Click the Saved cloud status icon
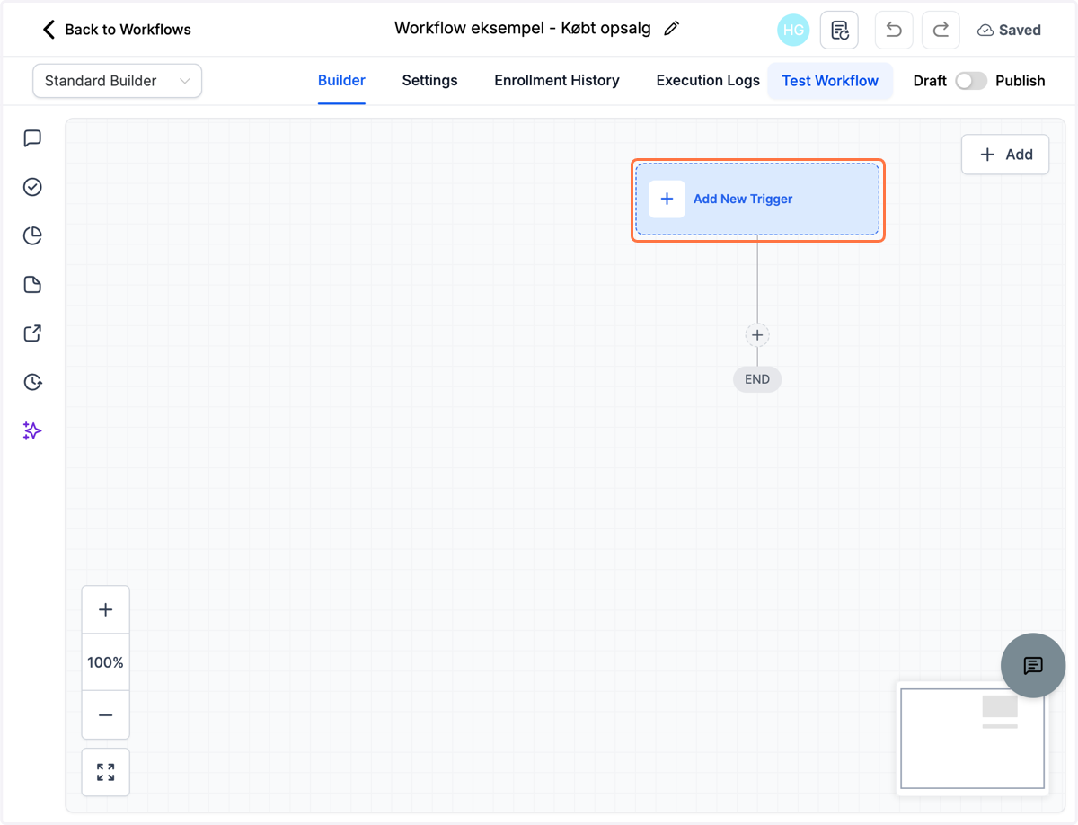The height and width of the screenshot is (825, 1078). coord(985,31)
